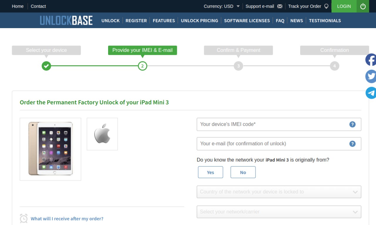
Task: Focus the device IMEI code input field
Action: click(x=279, y=124)
